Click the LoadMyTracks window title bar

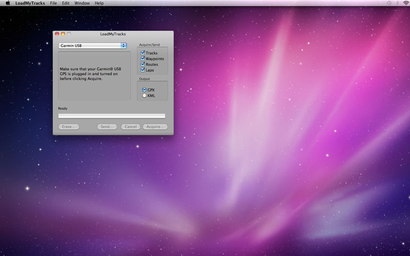[113, 34]
